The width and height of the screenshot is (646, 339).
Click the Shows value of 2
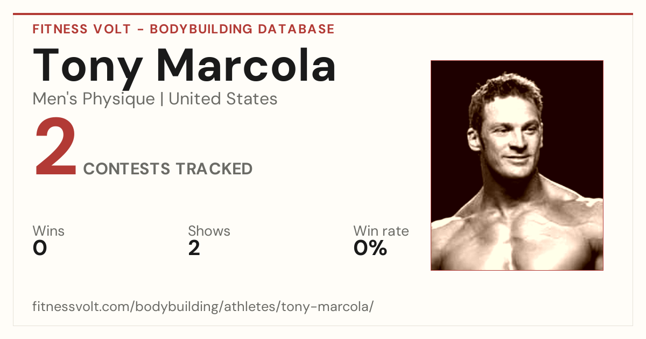(194, 249)
